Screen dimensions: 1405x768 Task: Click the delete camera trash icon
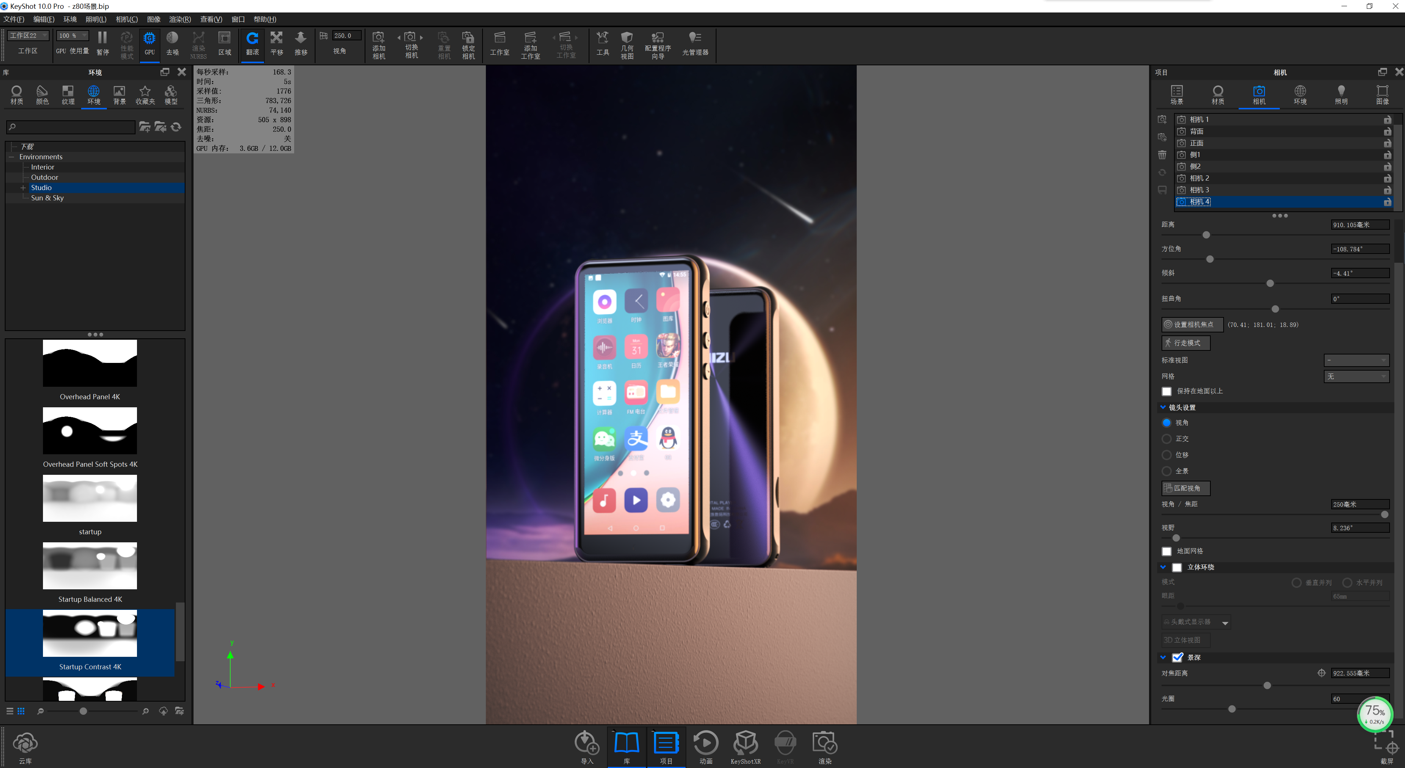[1162, 155]
